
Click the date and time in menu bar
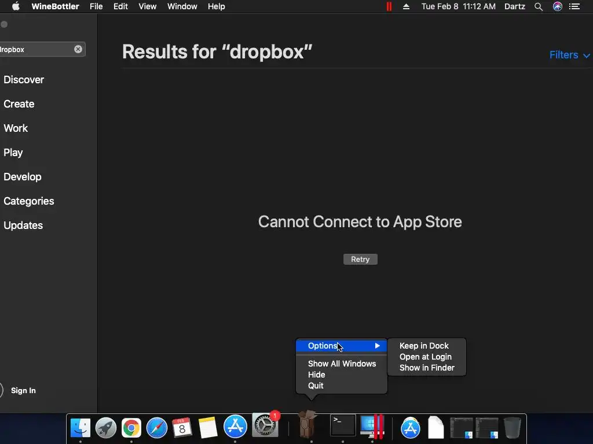459,6
